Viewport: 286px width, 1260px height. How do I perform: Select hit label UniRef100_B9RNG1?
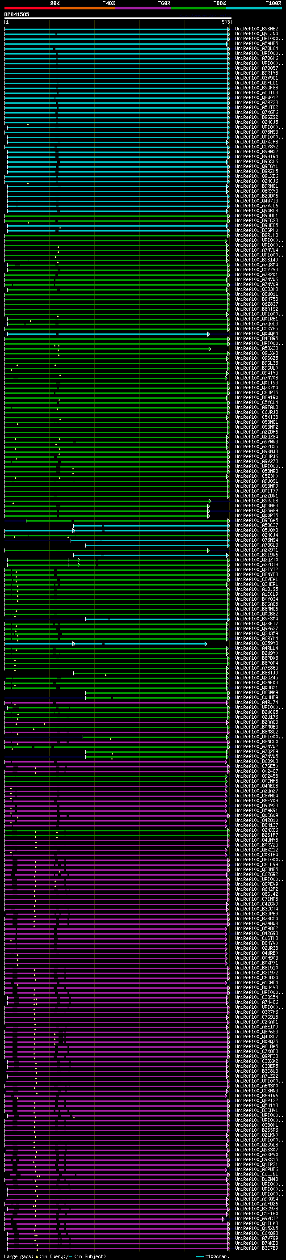click(x=257, y=186)
